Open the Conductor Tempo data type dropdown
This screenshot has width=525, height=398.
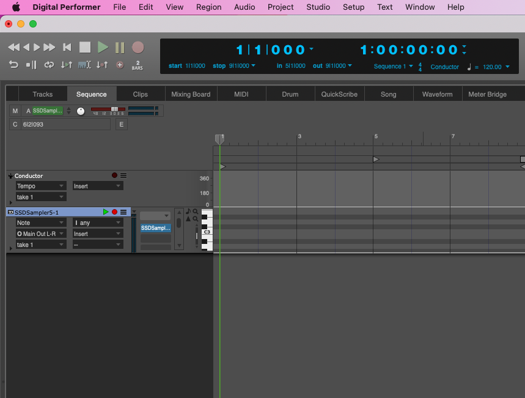pyautogui.click(x=40, y=186)
